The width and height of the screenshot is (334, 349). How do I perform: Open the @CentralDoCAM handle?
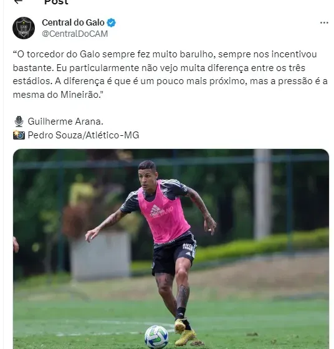(75, 34)
